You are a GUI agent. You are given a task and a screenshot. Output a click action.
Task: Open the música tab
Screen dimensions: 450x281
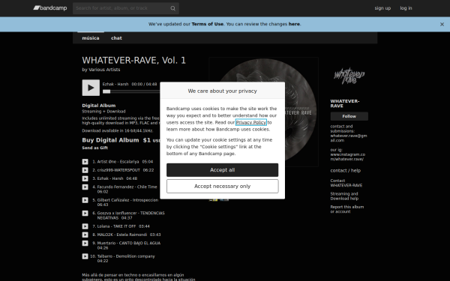91,38
